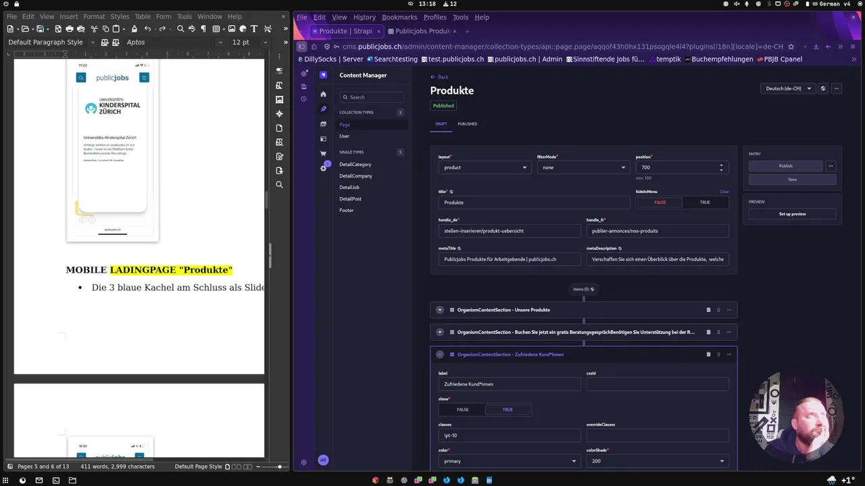
Task: Click the Content Manager Search field
Action: (x=372, y=97)
